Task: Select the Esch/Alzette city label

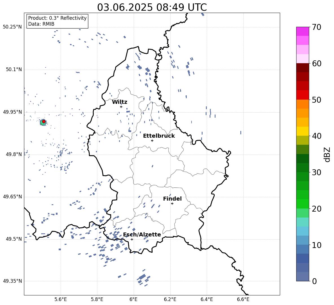Action: (142, 234)
